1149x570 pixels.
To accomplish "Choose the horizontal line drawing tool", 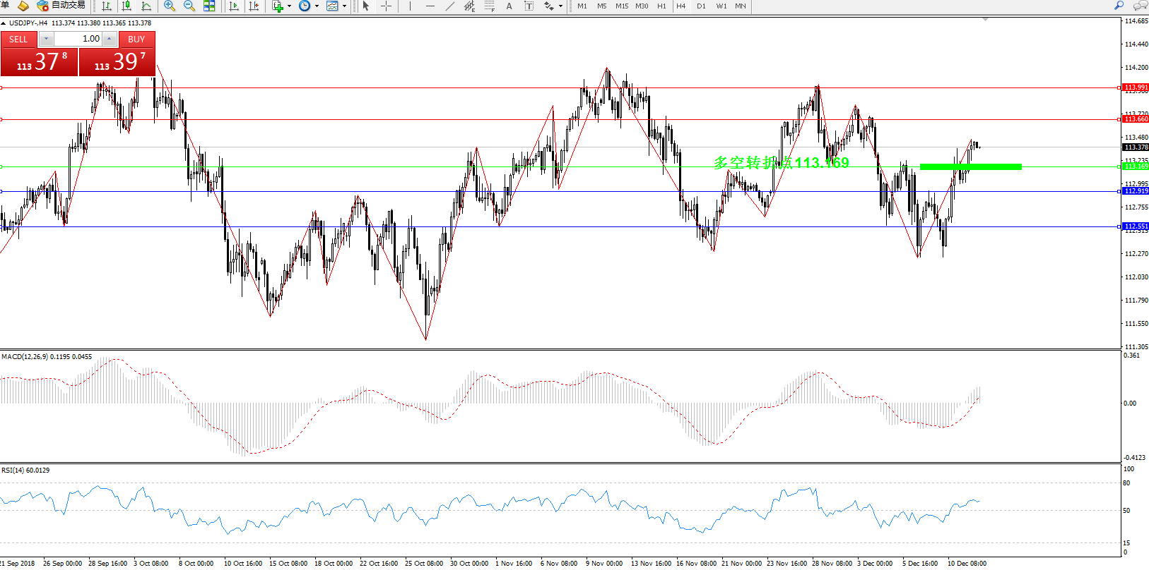I will (x=430, y=6).
